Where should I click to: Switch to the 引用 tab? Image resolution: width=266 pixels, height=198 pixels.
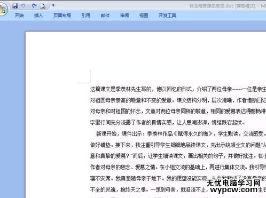pos(86,15)
